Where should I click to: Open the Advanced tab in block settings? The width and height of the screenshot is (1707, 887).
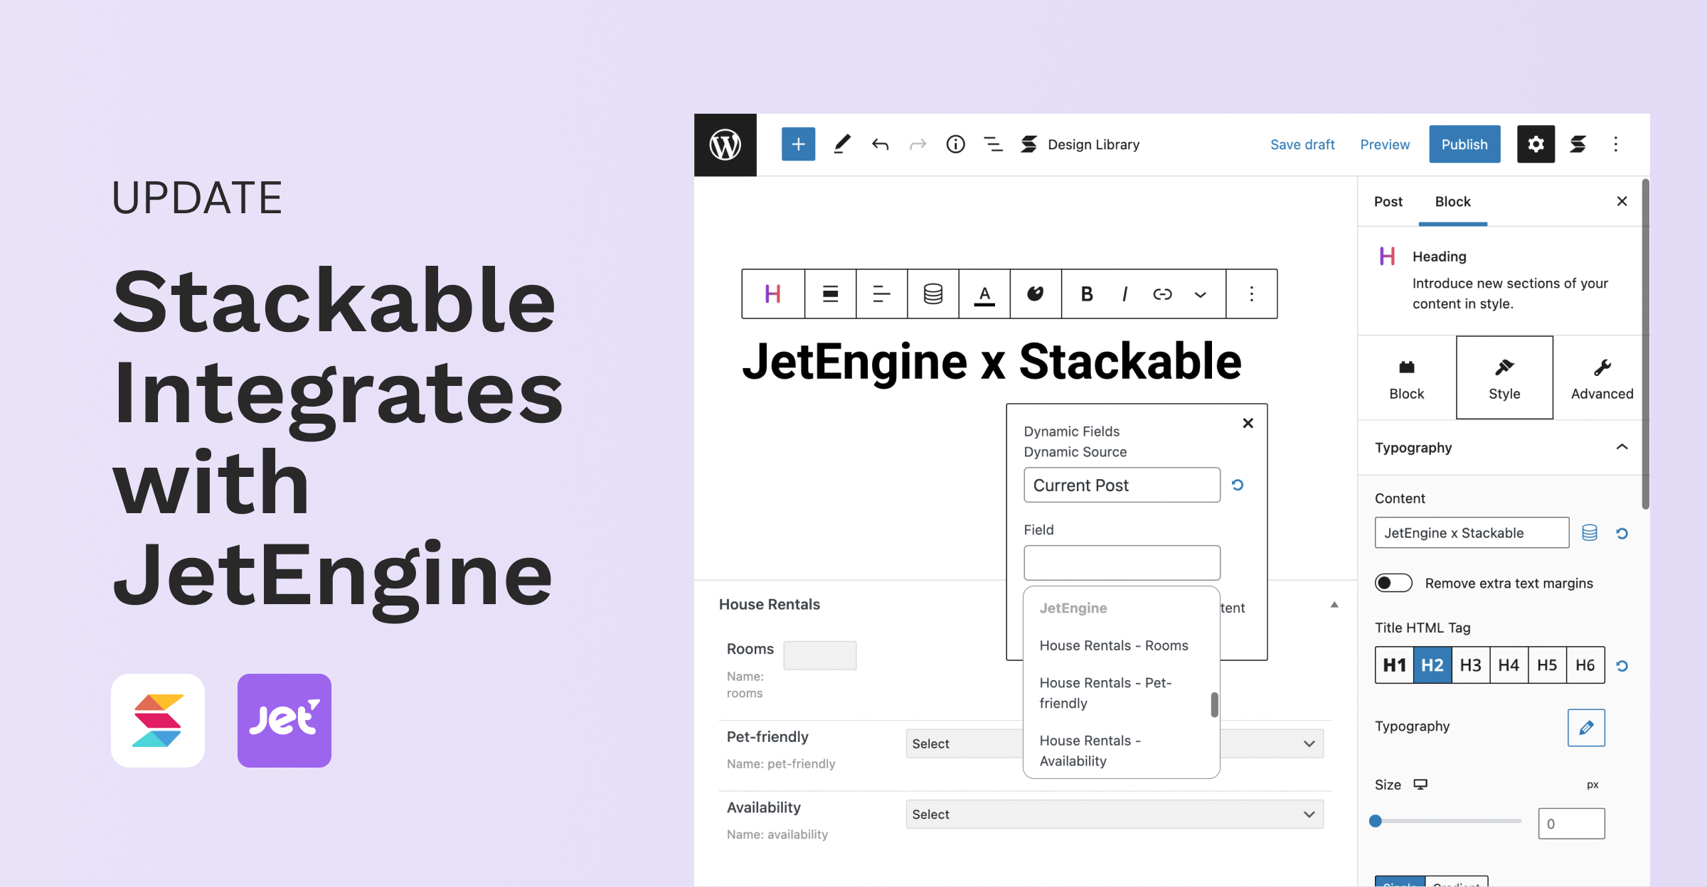click(1601, 377)
